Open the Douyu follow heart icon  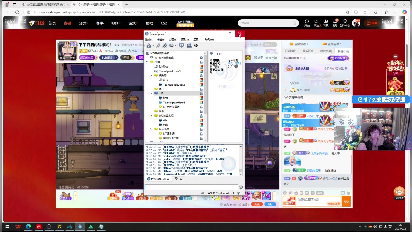[316, 22]
